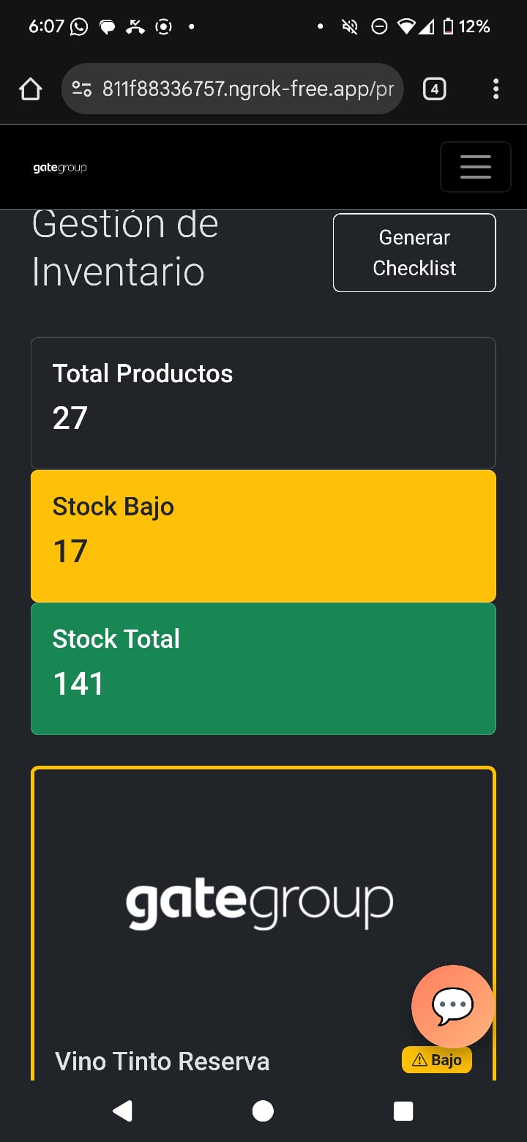Select the Vino Tinto Reserva product title
The image size is (527, 1142).
162,1061
